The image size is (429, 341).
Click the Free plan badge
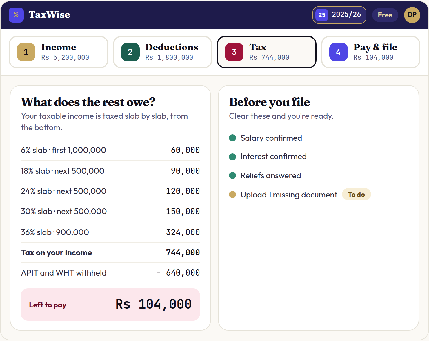tap(385, 15)
